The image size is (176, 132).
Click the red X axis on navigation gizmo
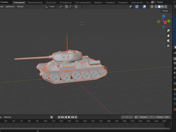(165, 22)
